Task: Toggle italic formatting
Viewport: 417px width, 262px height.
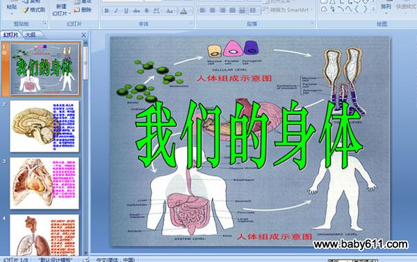Action: (x=116, y=11)
